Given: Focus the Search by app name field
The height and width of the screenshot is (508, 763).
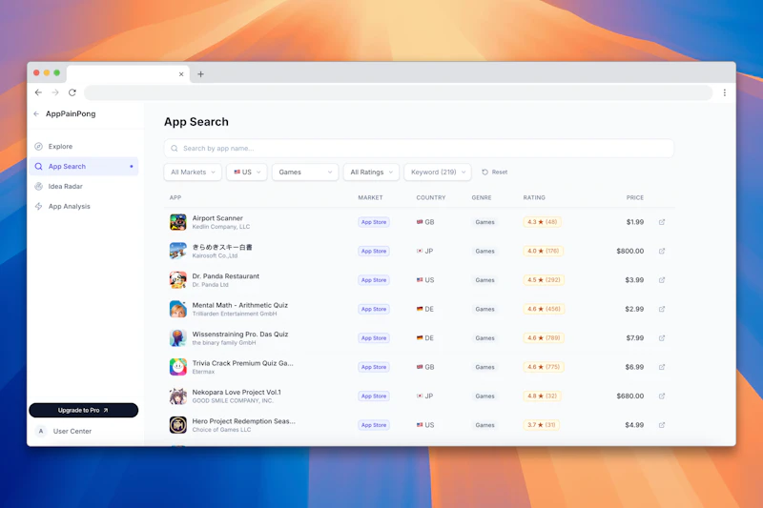Looking at the screenshot, I should [419, 149].
